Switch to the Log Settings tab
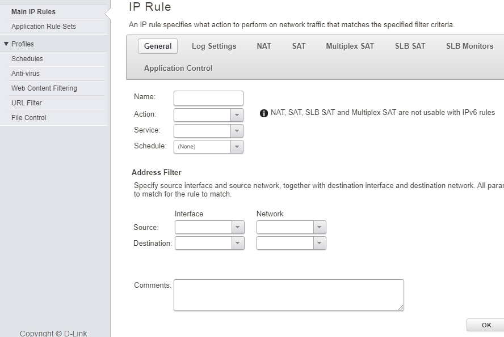 [214, 46]
